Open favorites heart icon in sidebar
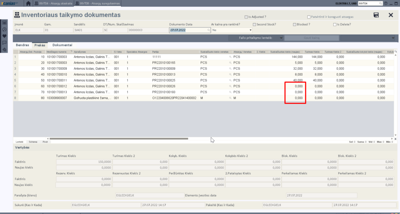This screenshot has height=214, width=400. pyautogui.click(x=4, y=36)
